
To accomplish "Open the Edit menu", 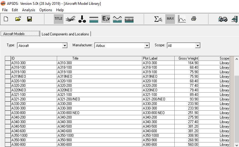I will pos(15,10).
